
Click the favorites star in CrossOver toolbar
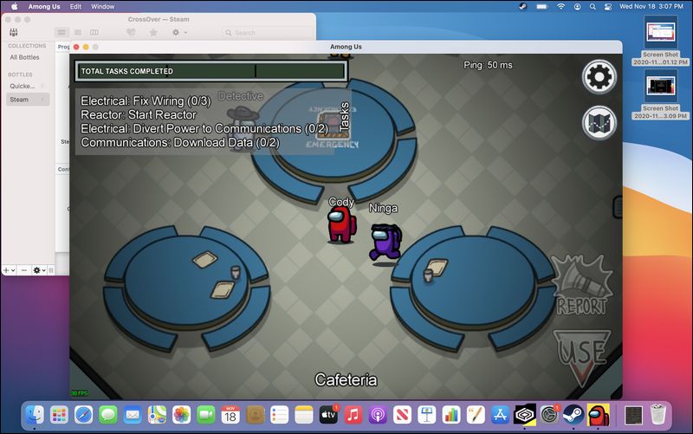pyautogui.click(x=153, y=32)
